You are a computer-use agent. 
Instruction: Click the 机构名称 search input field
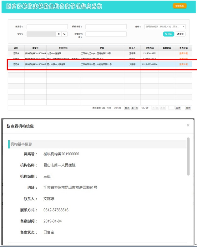tap(106, 27)
